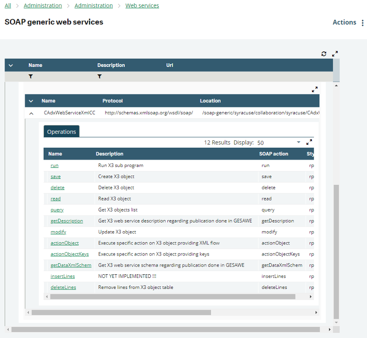Open the run operation details

[x=54, y=165]
